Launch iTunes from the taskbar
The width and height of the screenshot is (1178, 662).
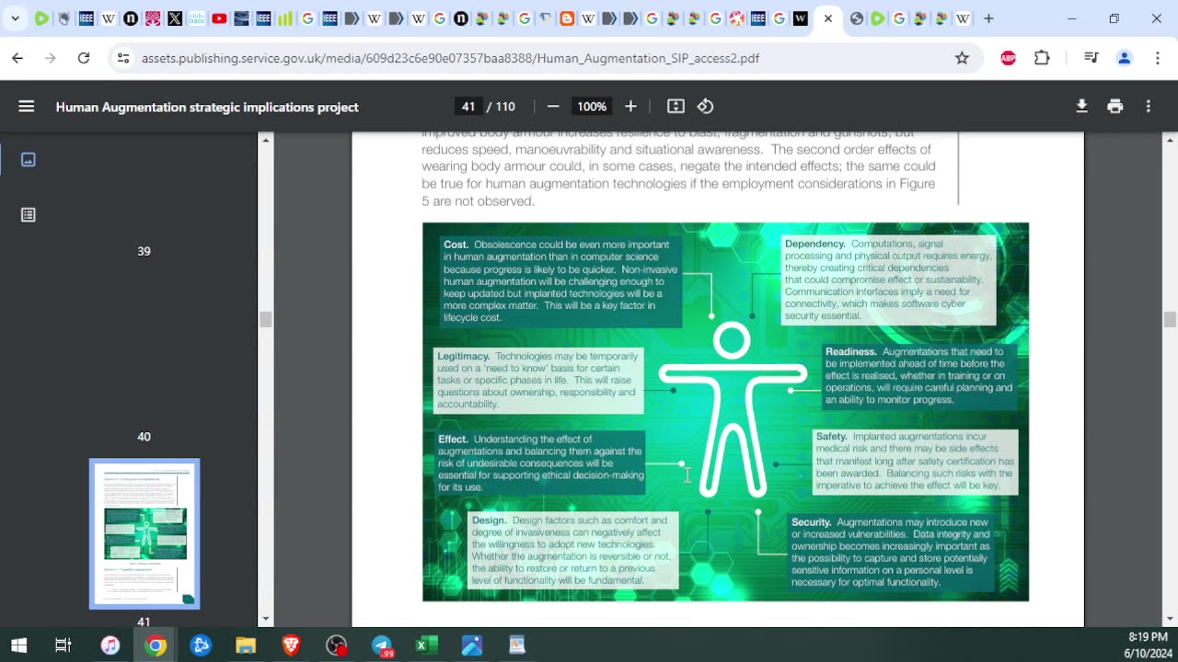coord(110,645)
